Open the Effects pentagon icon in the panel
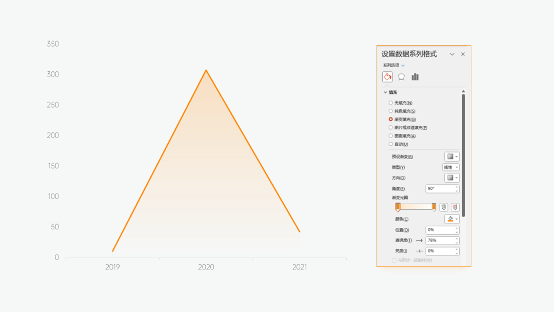This screenshot has height=312, width=554. tap(402, 76)
